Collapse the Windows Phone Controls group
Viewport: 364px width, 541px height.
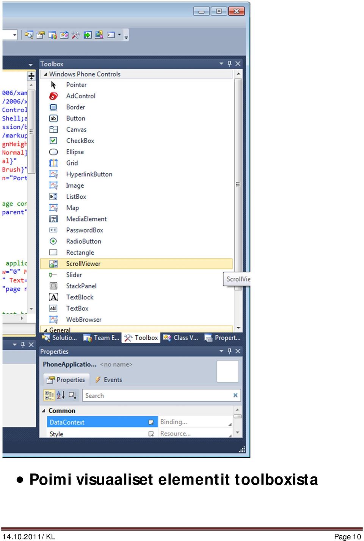[x=45, y=74]
